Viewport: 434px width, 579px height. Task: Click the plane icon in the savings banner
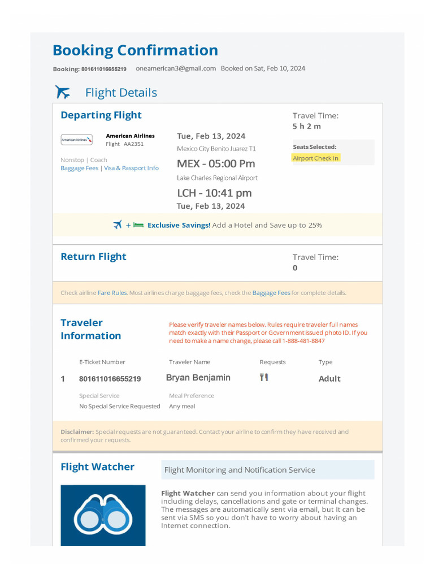click(118, 225)
